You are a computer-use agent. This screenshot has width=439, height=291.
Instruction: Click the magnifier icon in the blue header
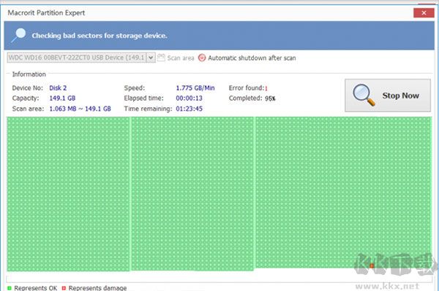(19, 36)
